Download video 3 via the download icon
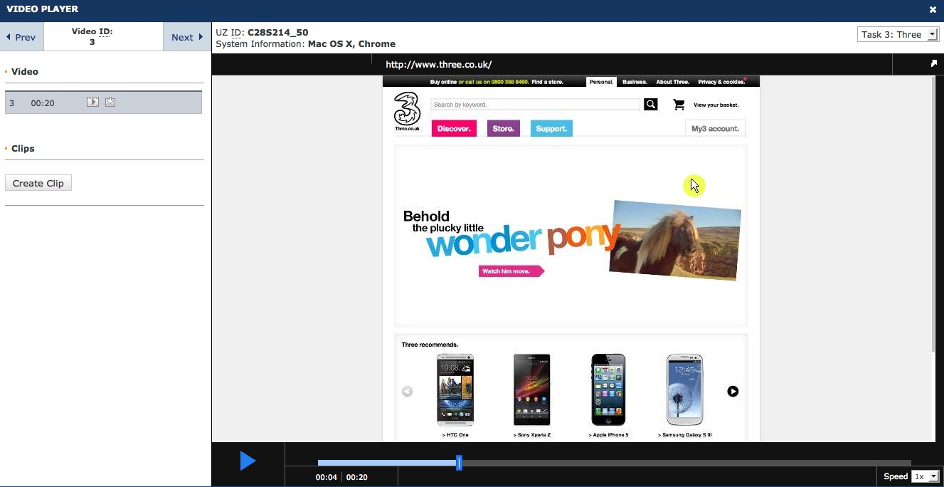The width and height of the screenshot is (944, 487). coord(110,102)
